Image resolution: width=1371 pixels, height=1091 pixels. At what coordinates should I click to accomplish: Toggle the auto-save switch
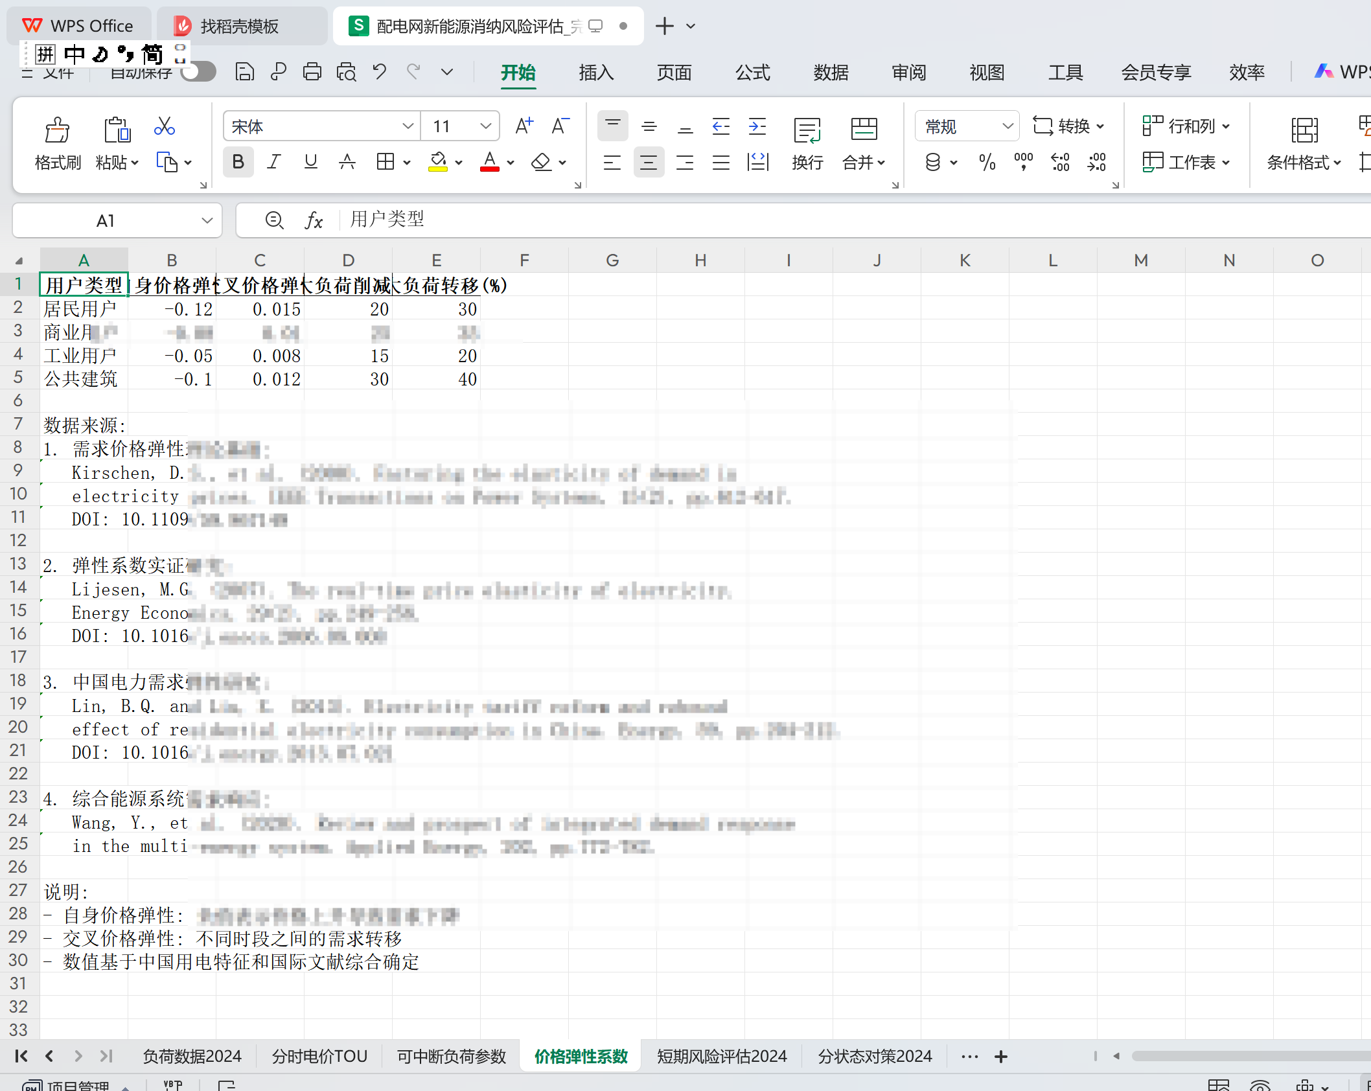(198, 71)
